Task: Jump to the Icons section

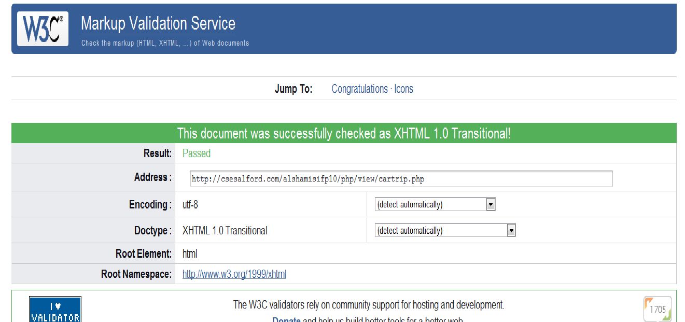Action: (x=403, y=89)
